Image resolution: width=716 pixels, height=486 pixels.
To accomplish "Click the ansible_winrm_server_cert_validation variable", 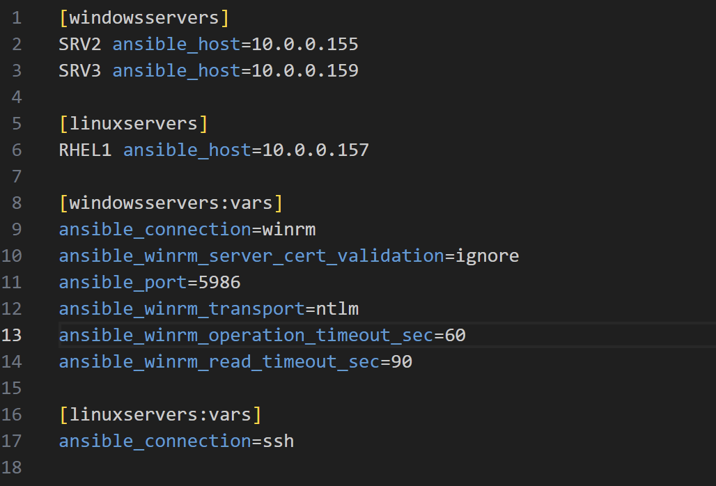I will 251,256.
